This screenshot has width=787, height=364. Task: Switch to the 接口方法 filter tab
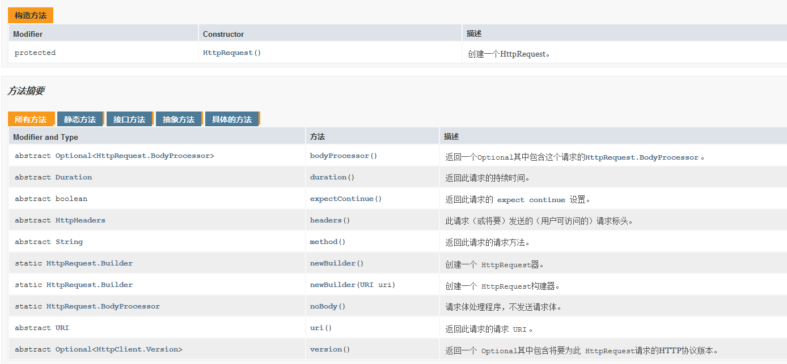tap(129, 119)
